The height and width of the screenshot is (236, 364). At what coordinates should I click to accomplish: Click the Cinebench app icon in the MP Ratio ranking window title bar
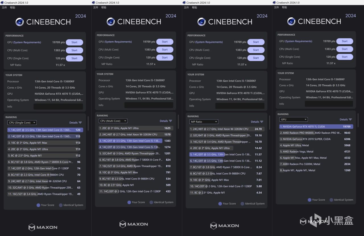pyautogui.click(x=184, y=3)
